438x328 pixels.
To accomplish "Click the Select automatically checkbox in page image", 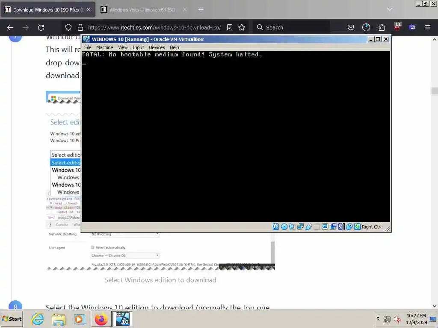I will click(x=92, y=247).
